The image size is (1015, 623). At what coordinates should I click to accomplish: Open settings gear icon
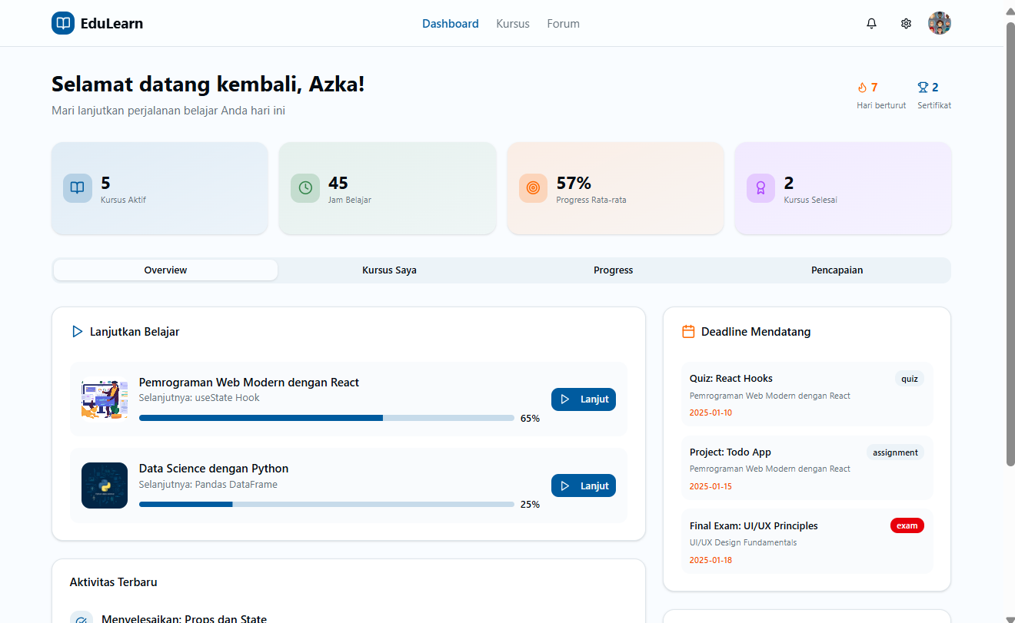(x=906, y=24)
